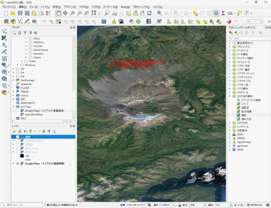Viewport: 271px width, 208px height.
Task: Filter legend in Layers panel toolbar
Action: 30,131
